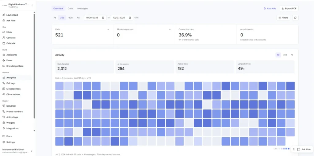Click the Assistants robot icon

click(x=4, y=55)
